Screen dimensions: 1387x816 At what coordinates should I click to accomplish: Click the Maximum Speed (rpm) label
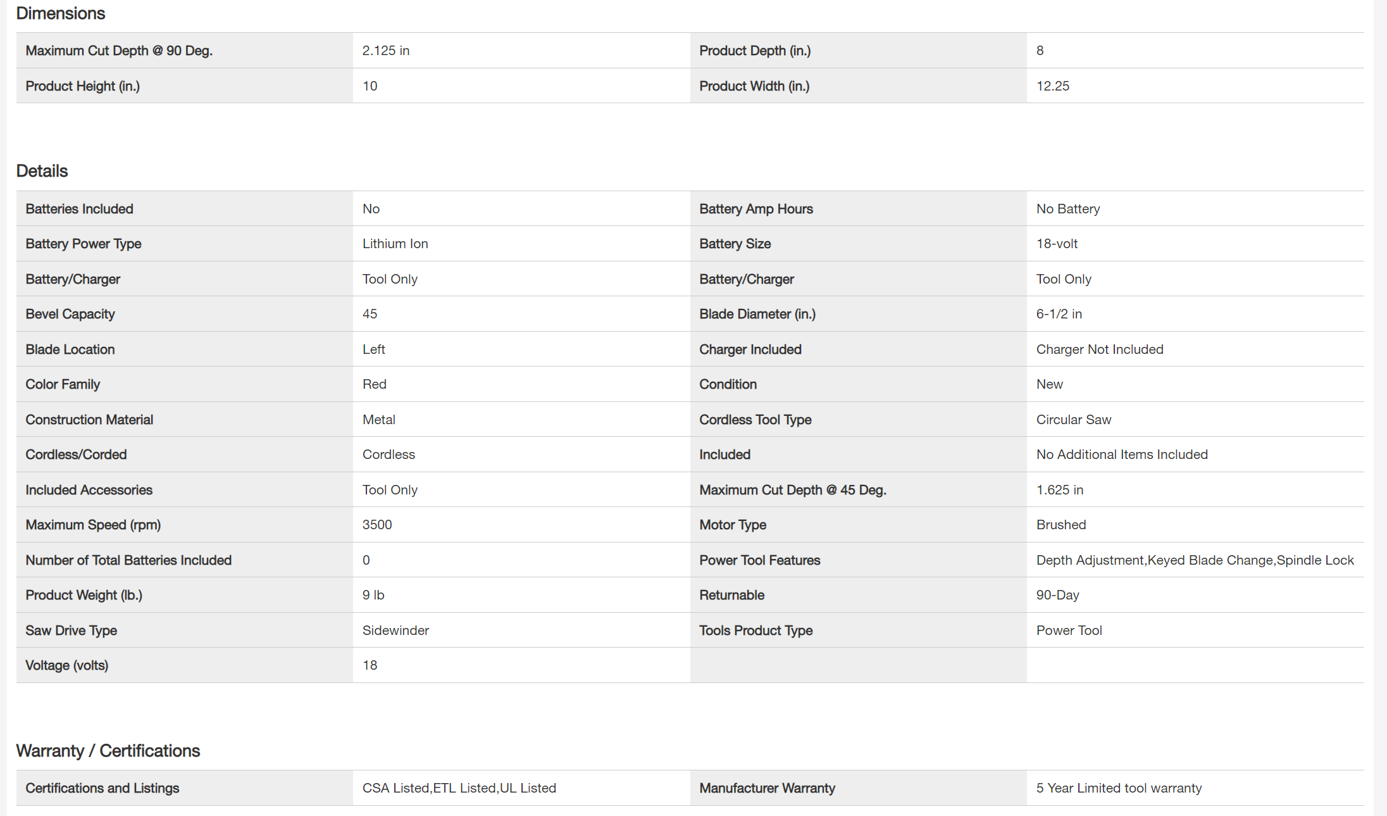tap(93, 525)
